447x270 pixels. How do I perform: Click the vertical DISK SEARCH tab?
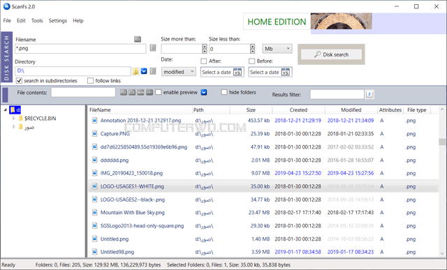(x=6, y=57)
